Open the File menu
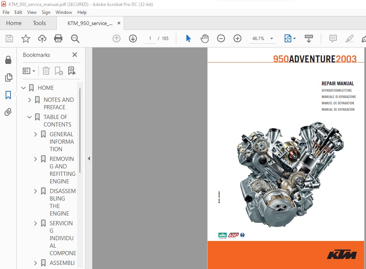 [x=6, y=12]
